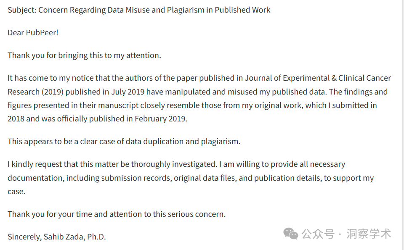Click the text 'February 2019' ending the paragraph
The width and height of the screenshot is (404, 250).
[160, 119]
